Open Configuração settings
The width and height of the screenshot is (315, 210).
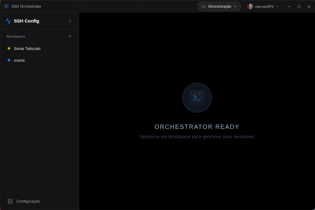24,201
